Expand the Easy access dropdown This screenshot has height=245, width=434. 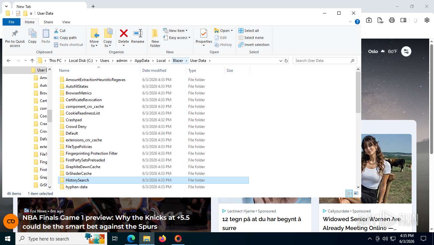point(176,38)
